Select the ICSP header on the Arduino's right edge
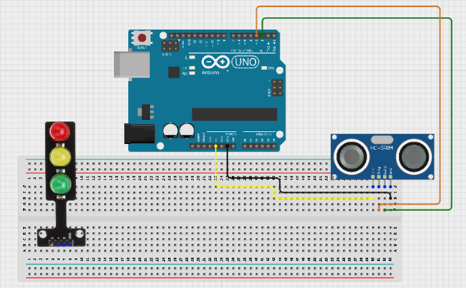 pyautogui.click(x=277, y=88)
